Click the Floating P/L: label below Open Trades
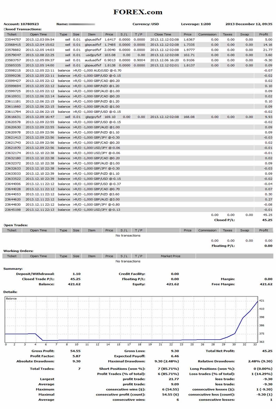This screenshot has height=409, width=276. pyautogui.click(x=223, y=246)
